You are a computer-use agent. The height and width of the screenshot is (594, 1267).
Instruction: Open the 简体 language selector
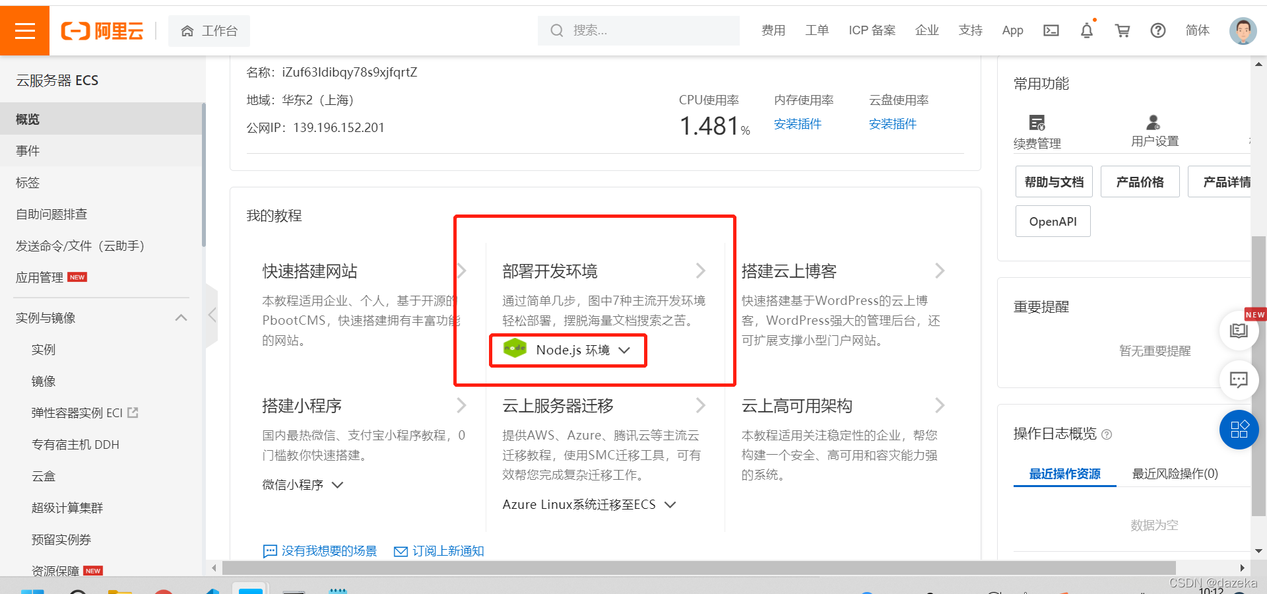click(1198, 30)
